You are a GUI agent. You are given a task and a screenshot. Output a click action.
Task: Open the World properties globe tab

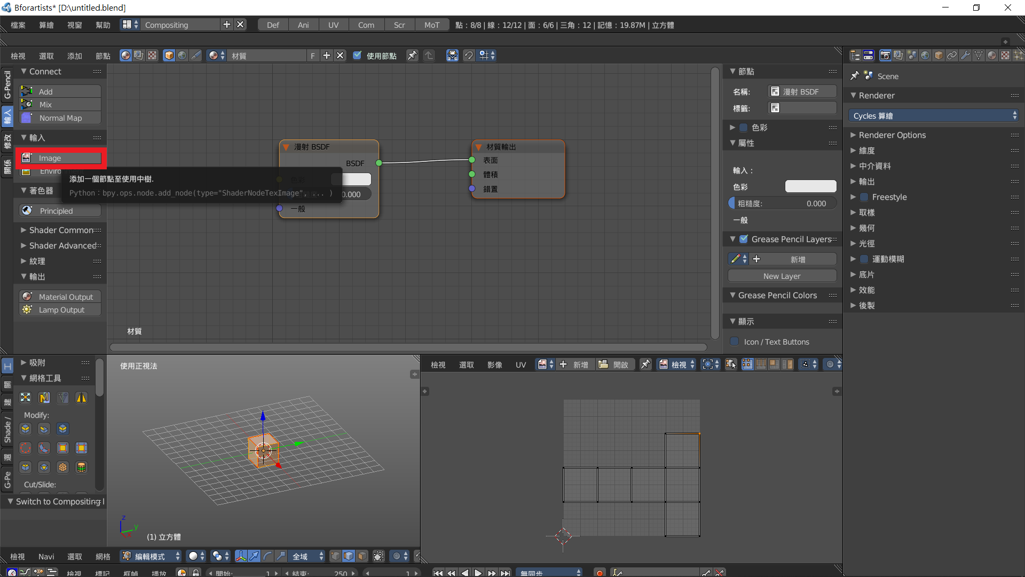(x=925, y=56)
